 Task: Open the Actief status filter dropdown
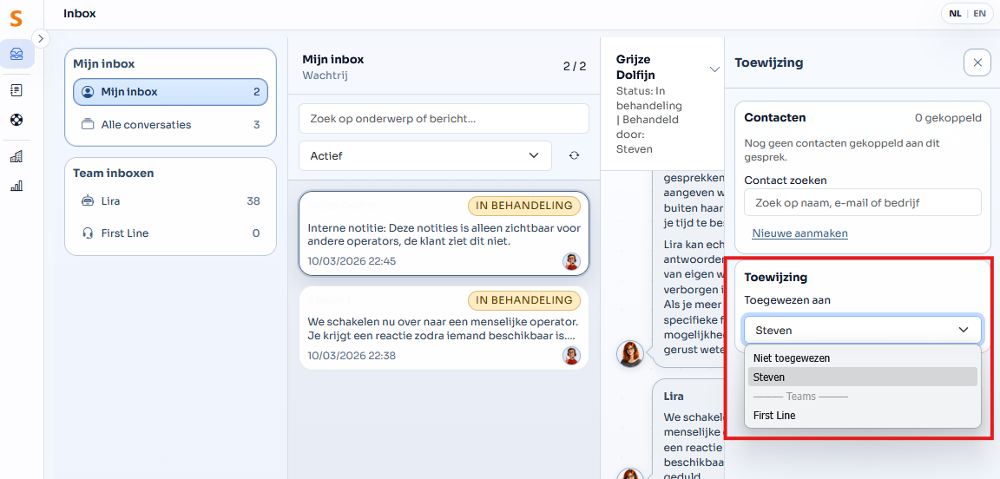point(424,155)
